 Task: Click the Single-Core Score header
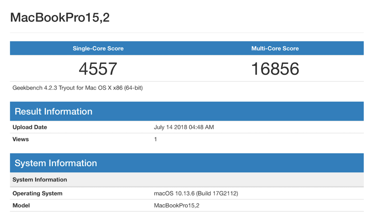(98, 48)
